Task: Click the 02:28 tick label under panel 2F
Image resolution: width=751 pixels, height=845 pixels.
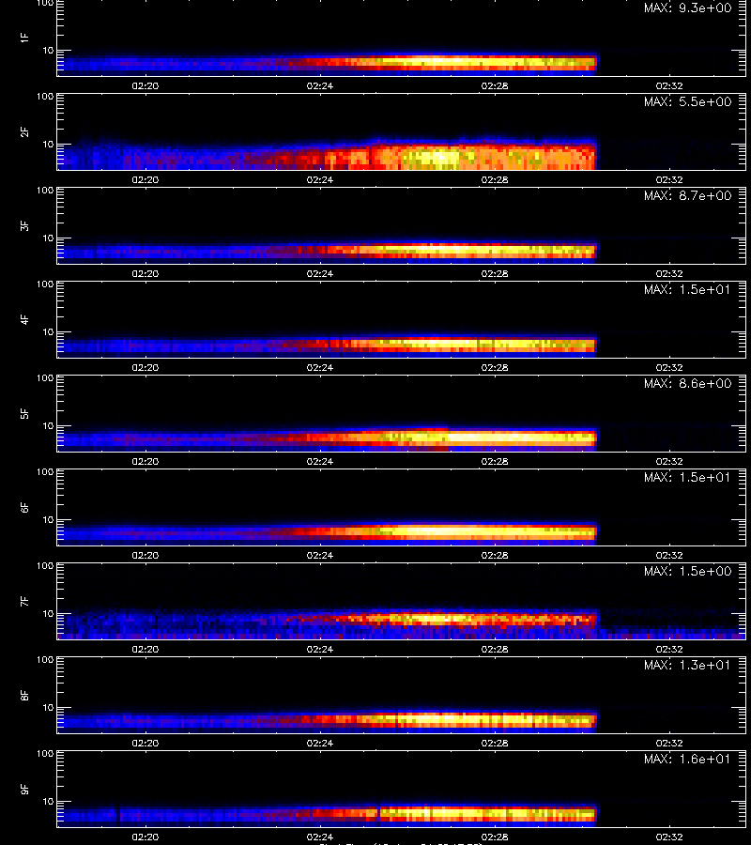Action: click(495, 179)
